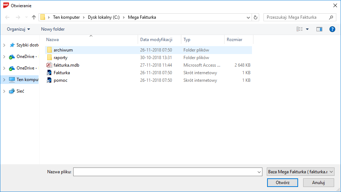Select the pomoc shortcut file
Image resolution: width=341 pixels, height=192 pixels.
(x=60, y=80)
